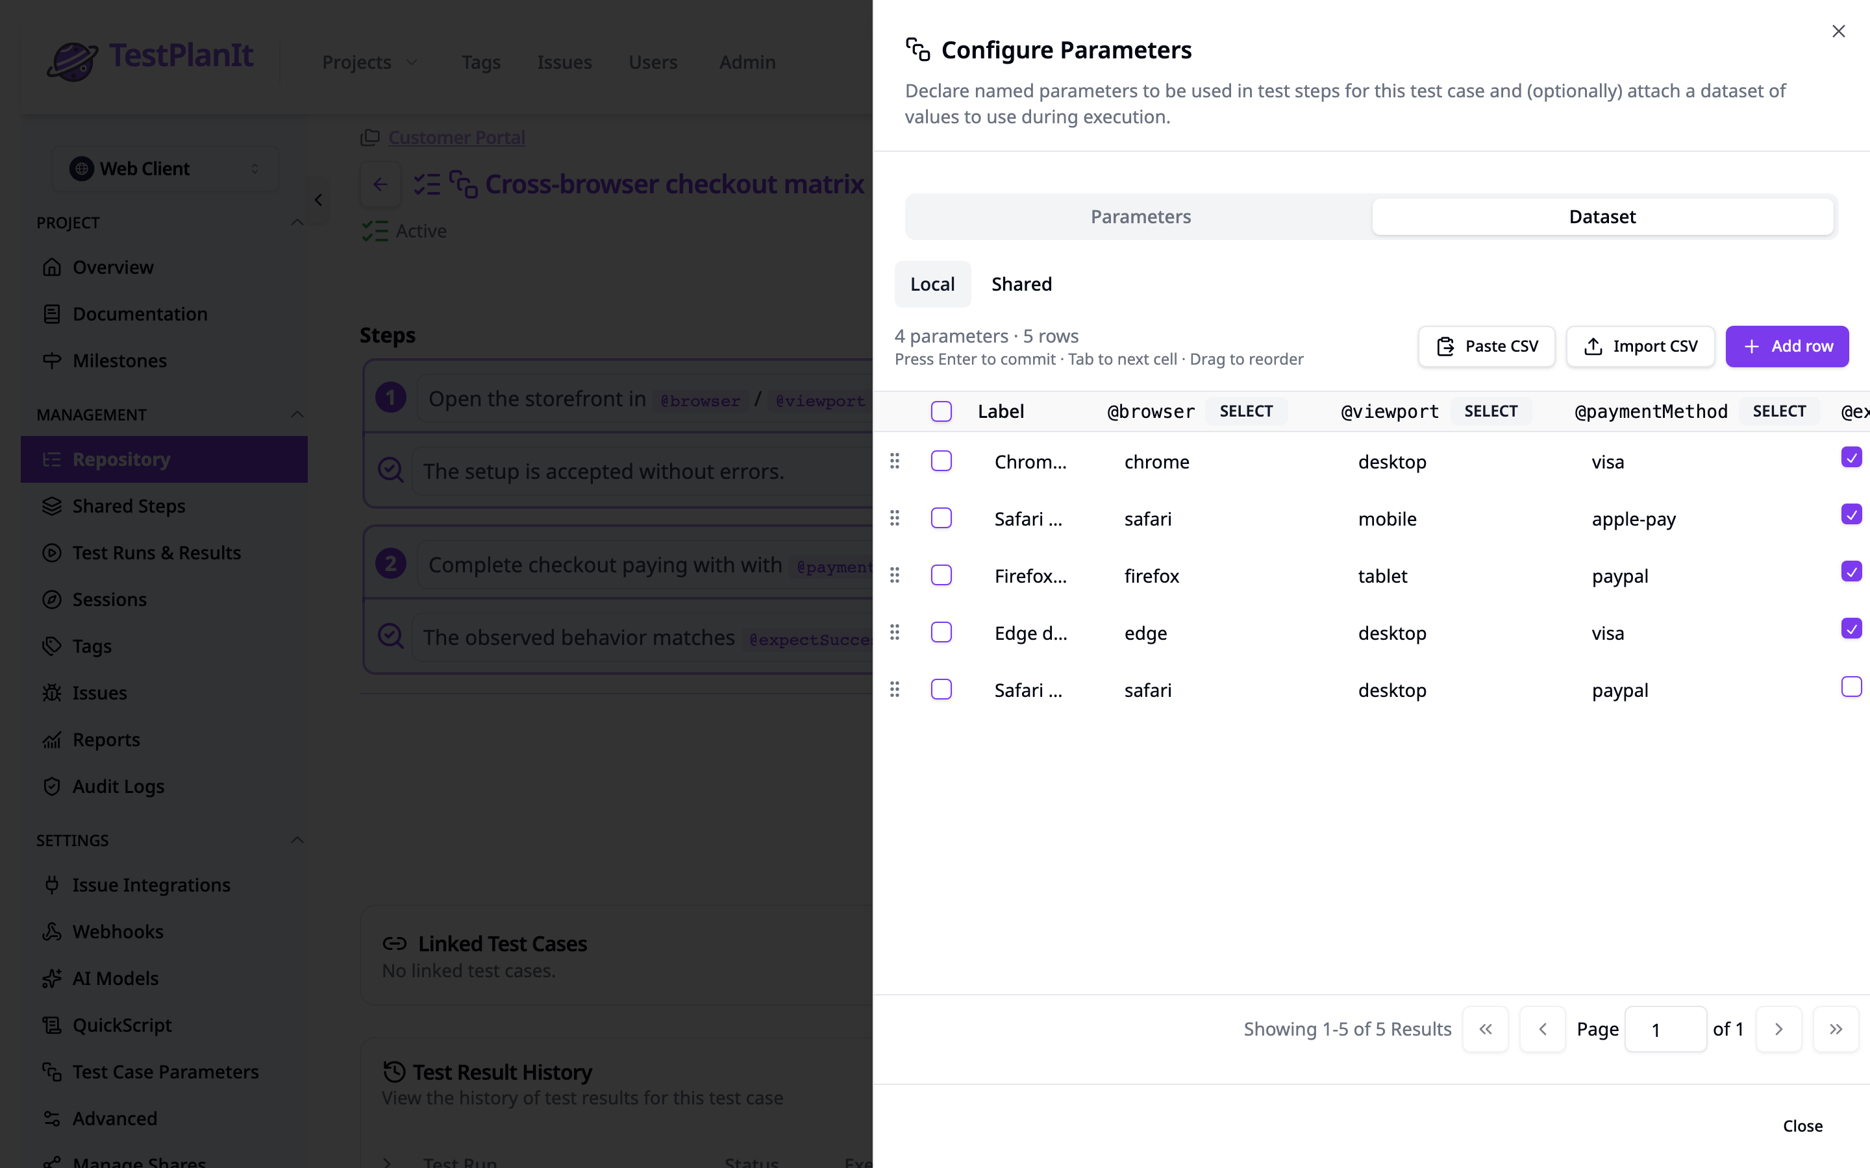Open the Webhooks icon
This screenshot has height=1168, width=1870.
pyautogui.click(x=52, y=932)
